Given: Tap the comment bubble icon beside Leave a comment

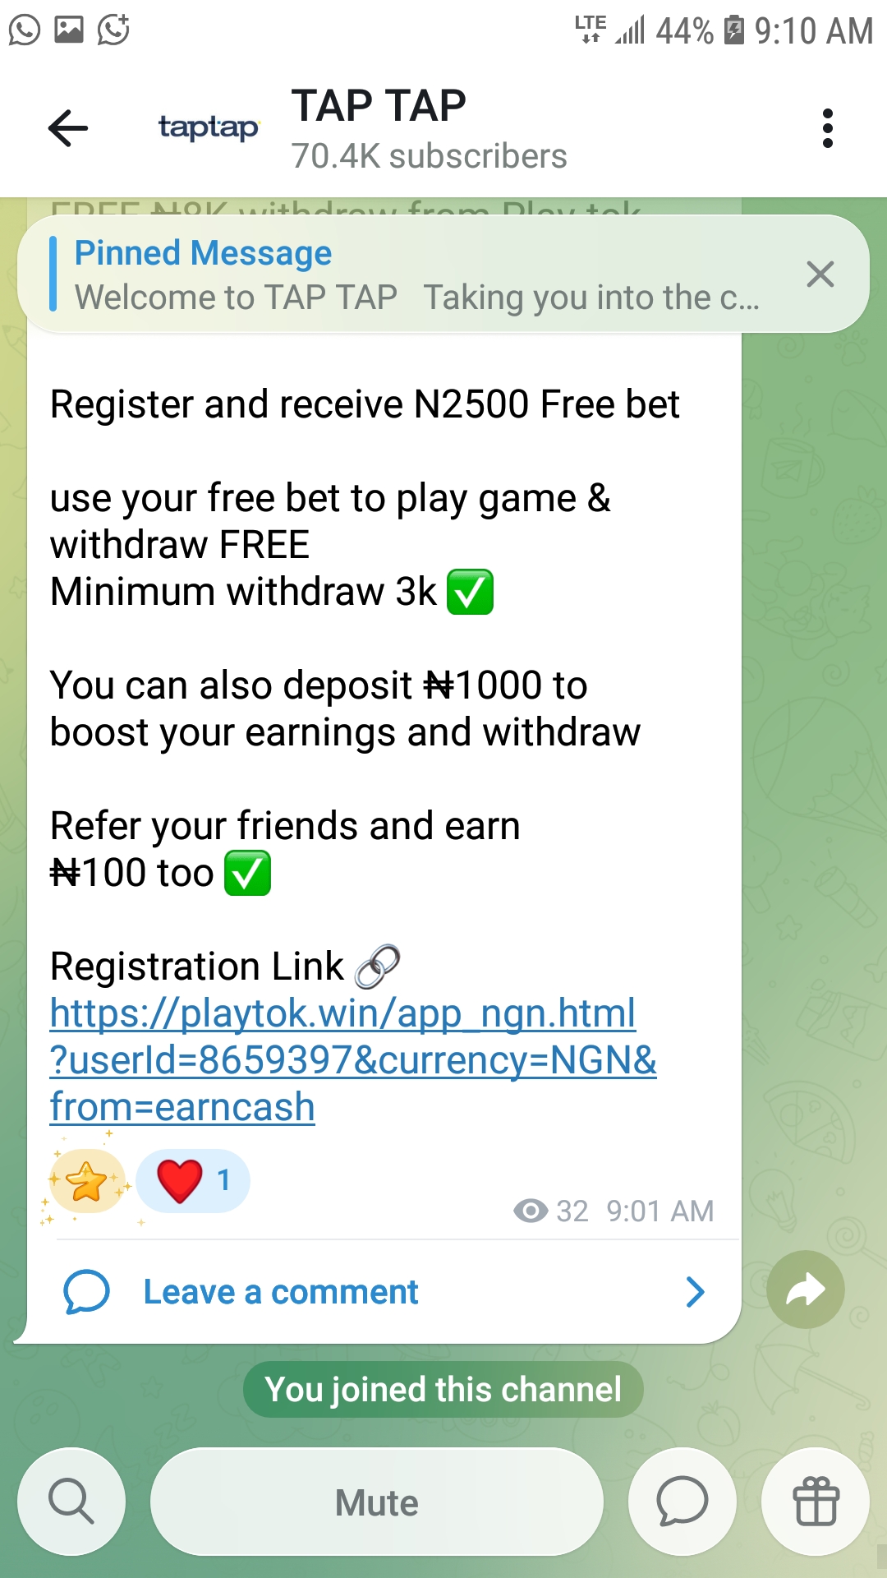Looking at the screenshot, I should pos(86,1292).
